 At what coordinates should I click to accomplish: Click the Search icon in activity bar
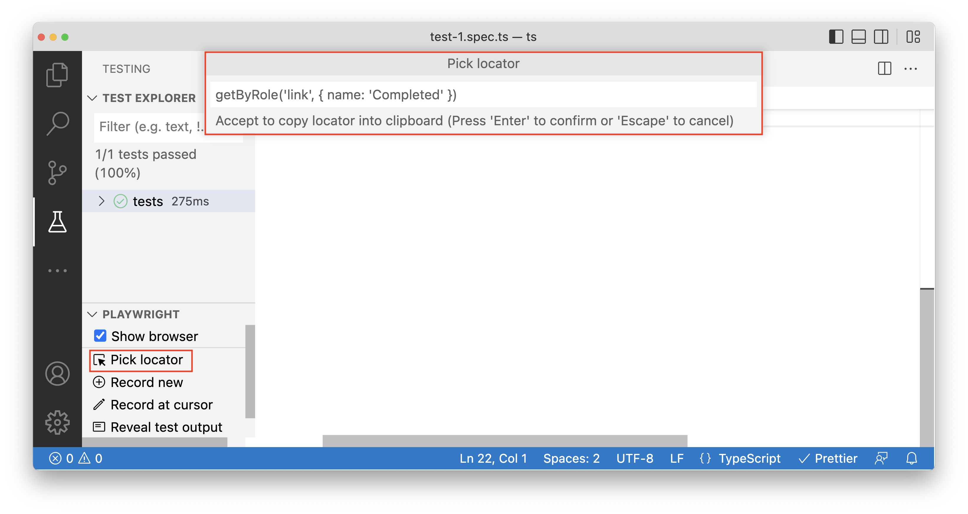point(57,123)
